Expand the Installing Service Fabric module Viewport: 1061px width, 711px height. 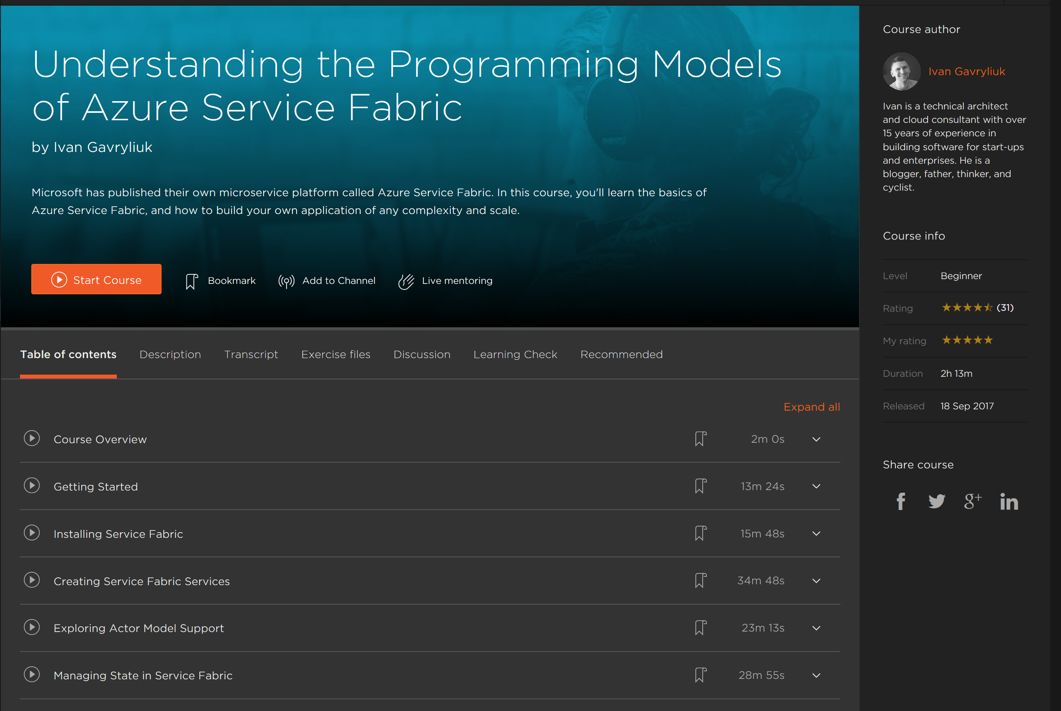(x=816, y=534)
